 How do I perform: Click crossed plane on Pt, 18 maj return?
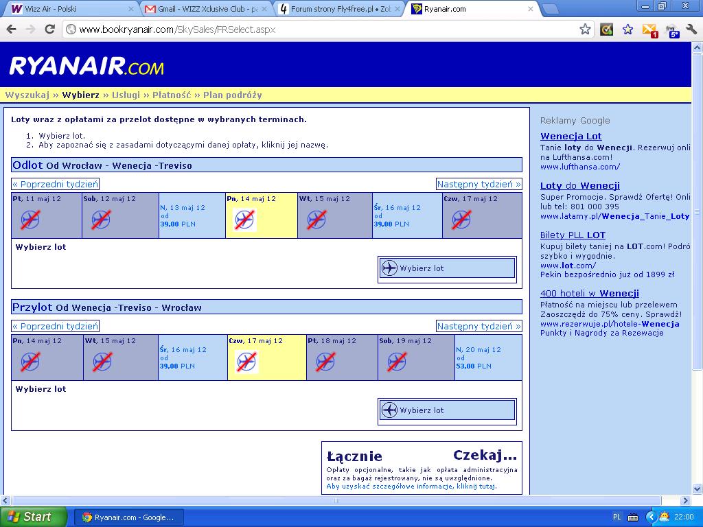click(x=325, y=362)
